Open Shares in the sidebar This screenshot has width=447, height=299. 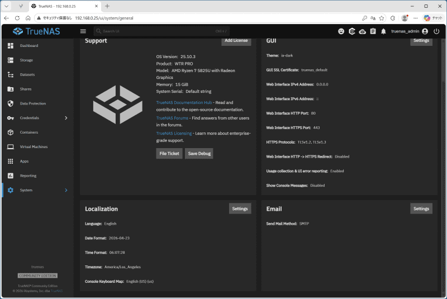(x=37, y=89)
